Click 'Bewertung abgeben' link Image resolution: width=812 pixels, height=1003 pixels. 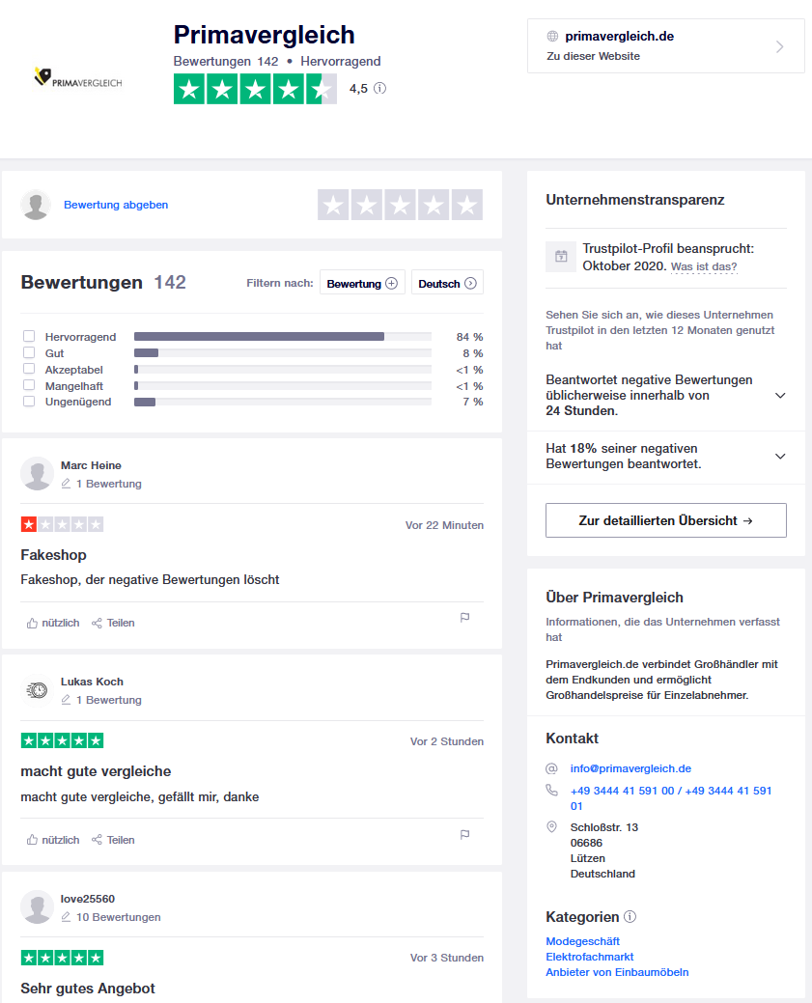116,205
